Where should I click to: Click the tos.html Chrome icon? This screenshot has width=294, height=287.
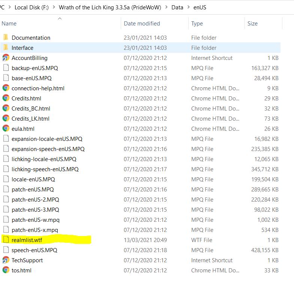click(x=6, y=270)
